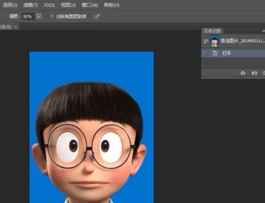Create new document from current state icon
The height and width of the screenshot is (203, 265).
point(243,73)
